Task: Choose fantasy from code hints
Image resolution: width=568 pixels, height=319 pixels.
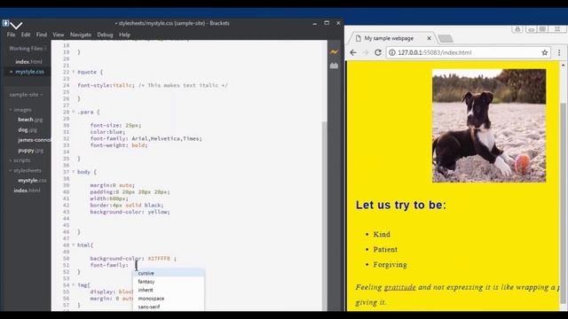Action: tap(169, 282)
